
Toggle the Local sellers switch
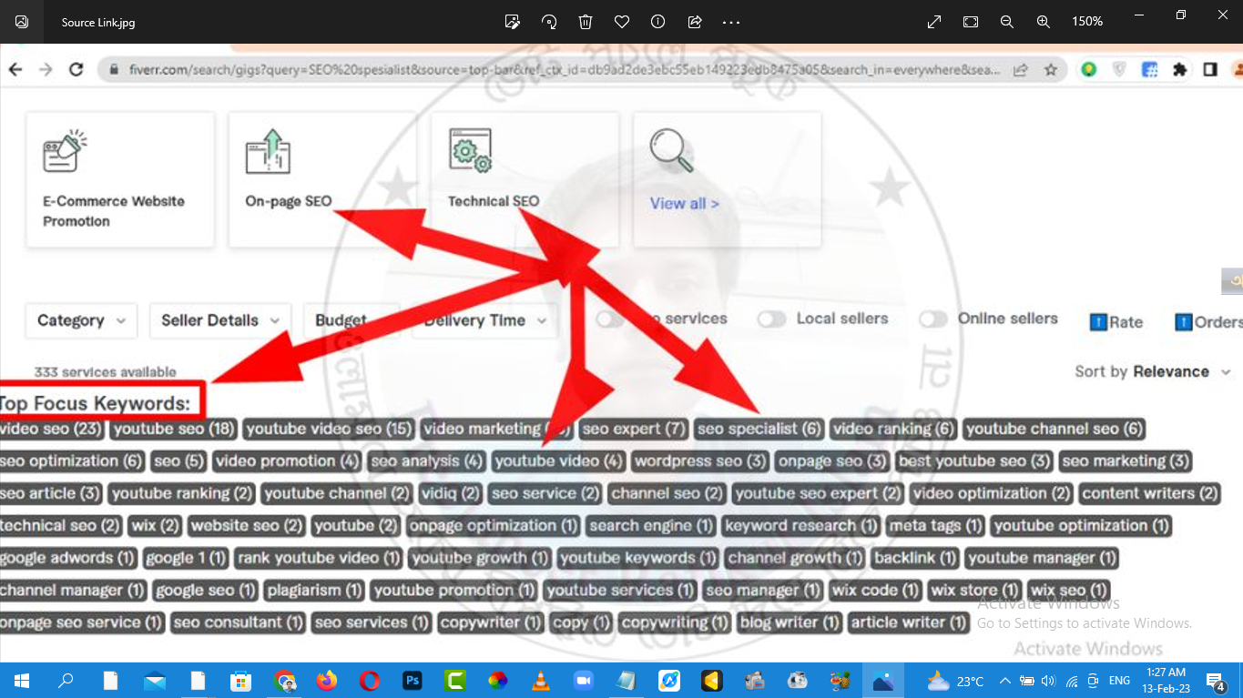(772, 319)
